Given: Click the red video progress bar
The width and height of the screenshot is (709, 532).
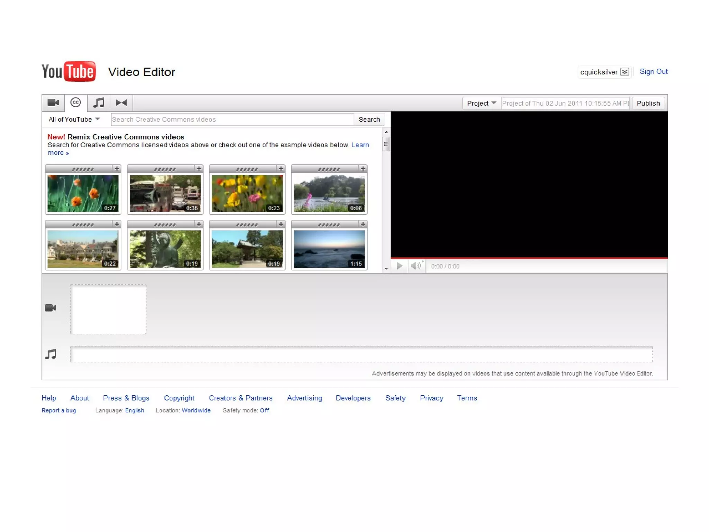Looking at the screenshot, I should pyautogui.click(x=529, y=258).
